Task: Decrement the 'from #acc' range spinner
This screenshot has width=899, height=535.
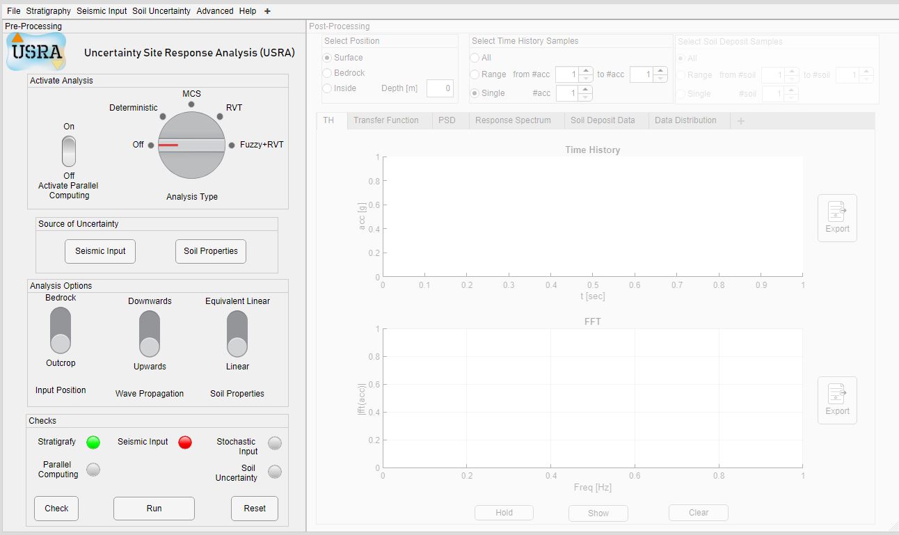Action: click(x=586, y=79)
